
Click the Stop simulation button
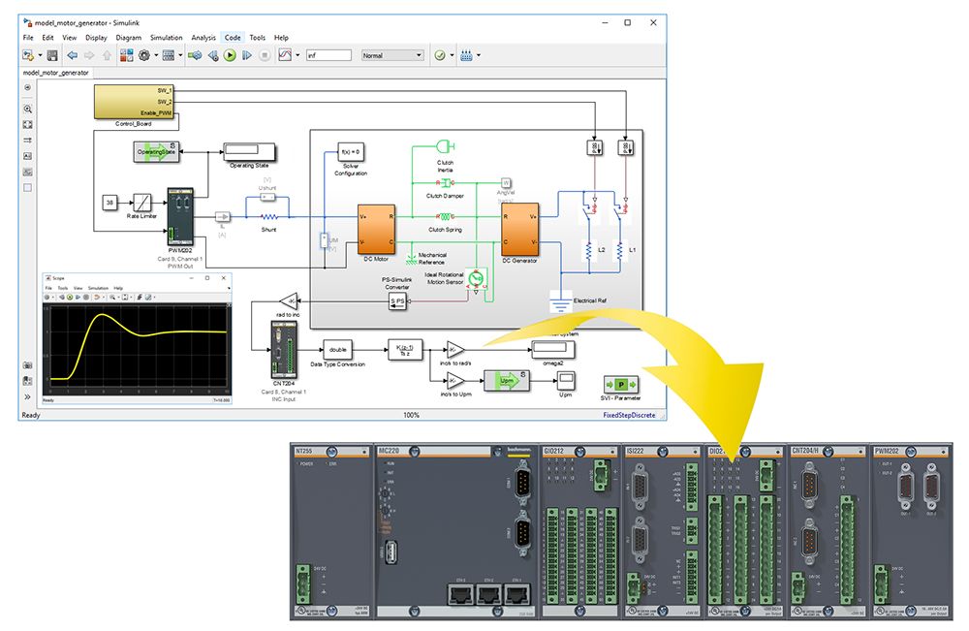264,55
